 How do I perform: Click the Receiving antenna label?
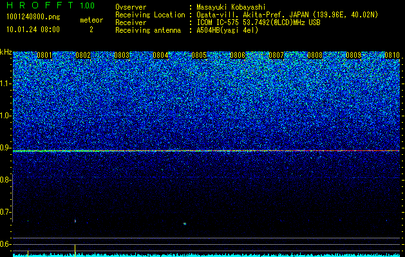click(148, 30)
